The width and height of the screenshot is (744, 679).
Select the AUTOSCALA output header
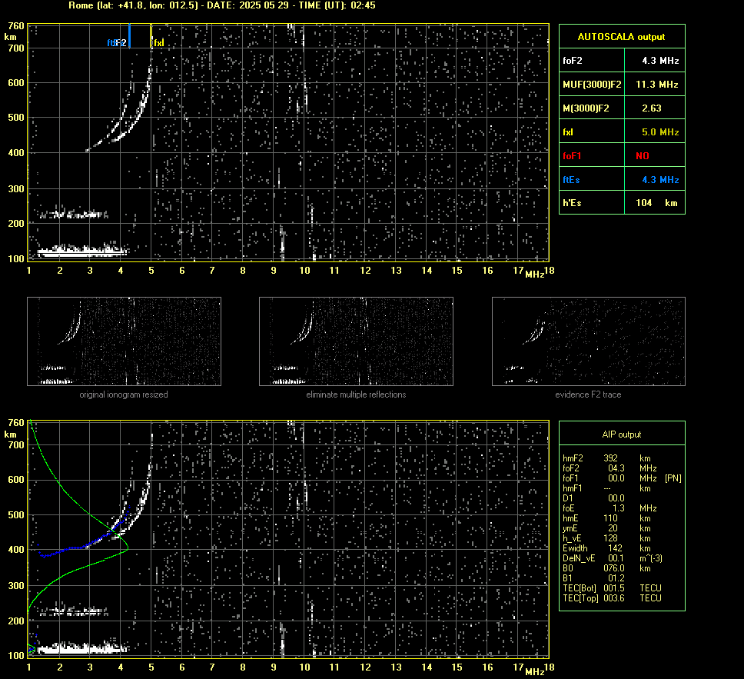[621, 37]
